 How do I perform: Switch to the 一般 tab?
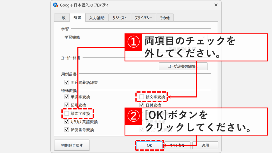pyautogui.click(x=62, y=18)
